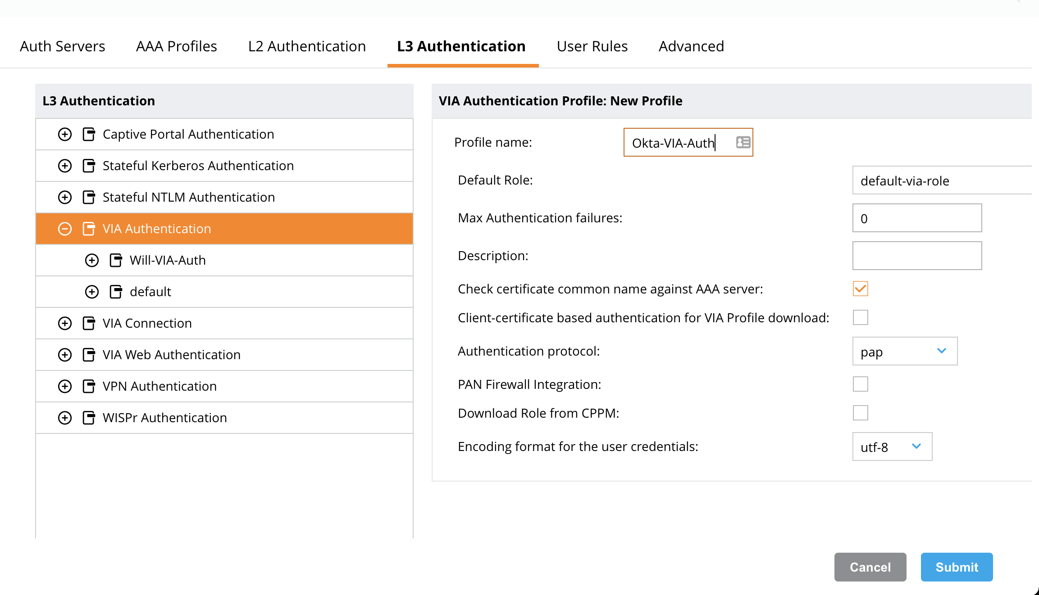Click the copy icon next to the default profile

115,291
